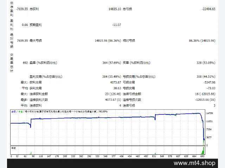Click the loss trades value 308 (44.51%)

[206, 77]
